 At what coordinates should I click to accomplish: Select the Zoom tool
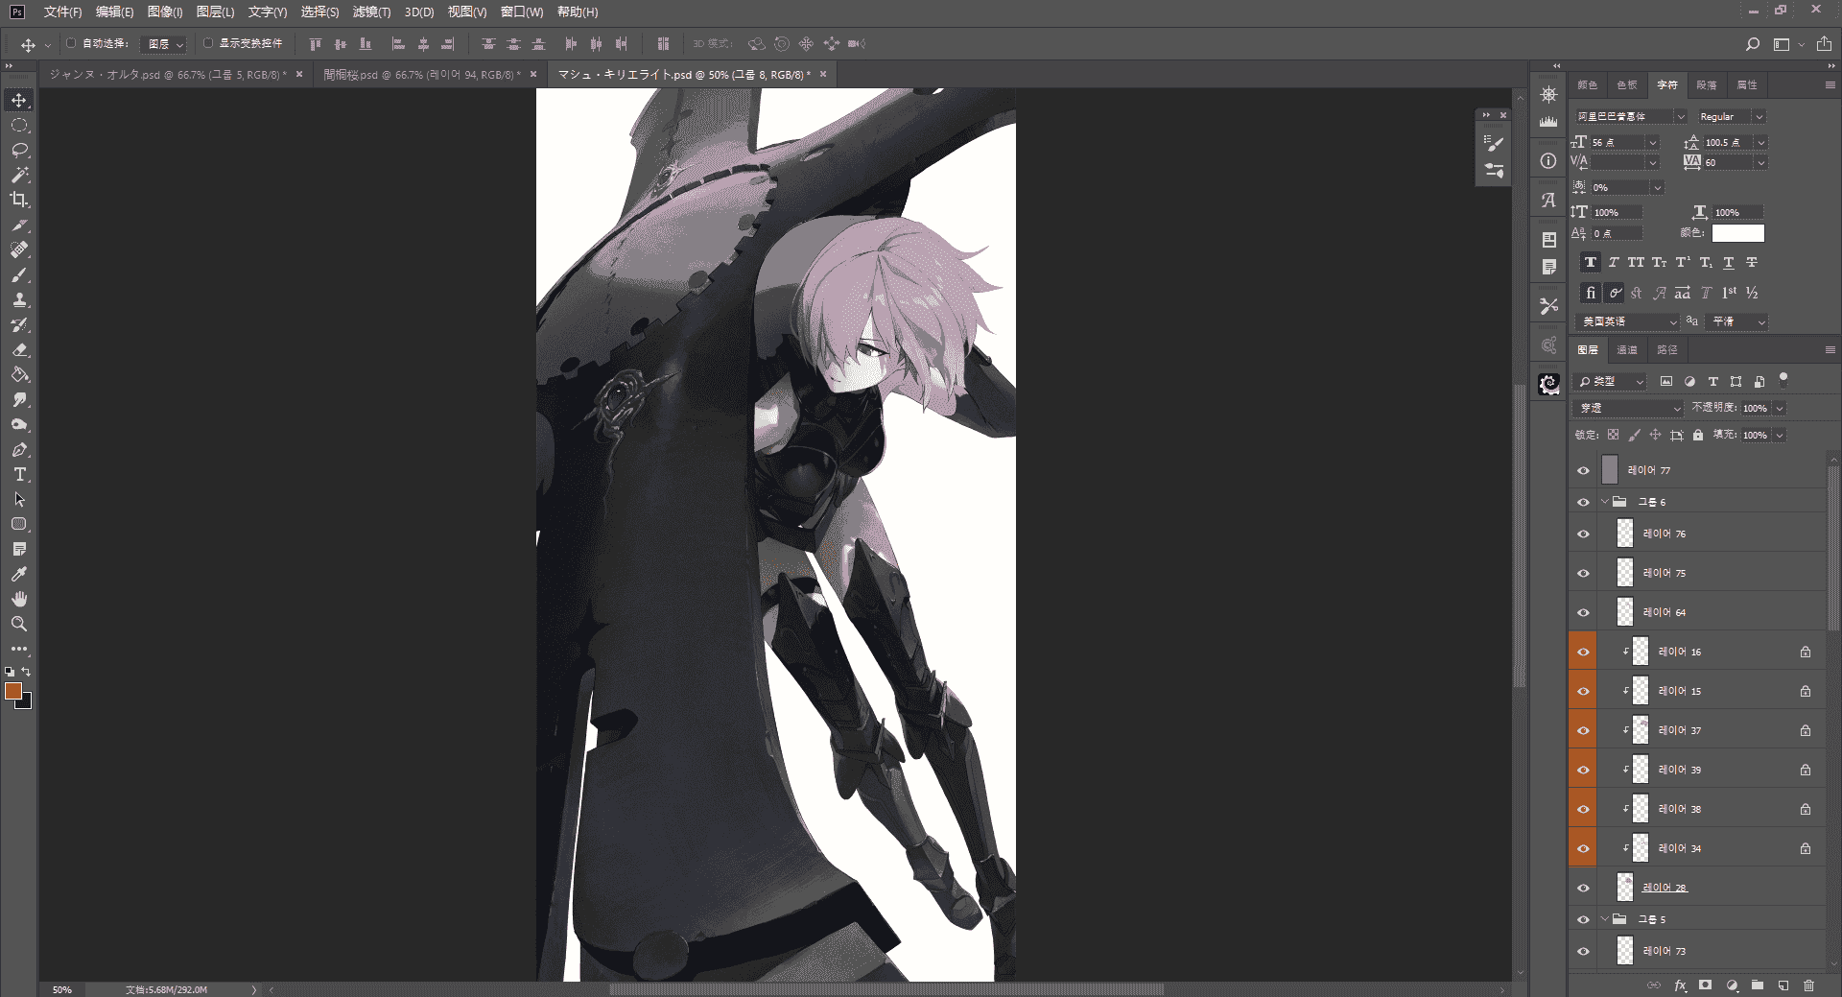click(x=19, y=624)
